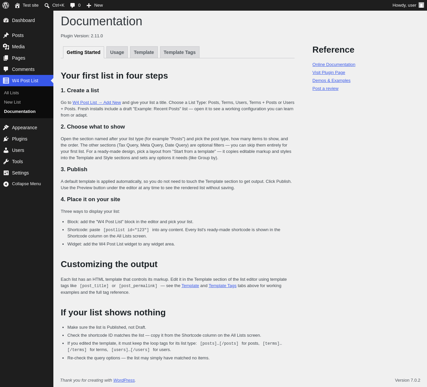427x387 pixels.
Task: Open All Lists submenu item
Action: pos(11,93)
